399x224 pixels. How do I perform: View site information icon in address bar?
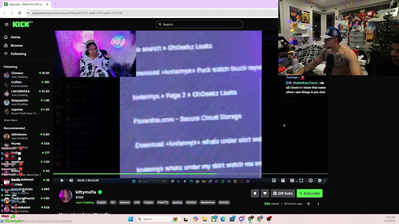[x=28, y=13]
